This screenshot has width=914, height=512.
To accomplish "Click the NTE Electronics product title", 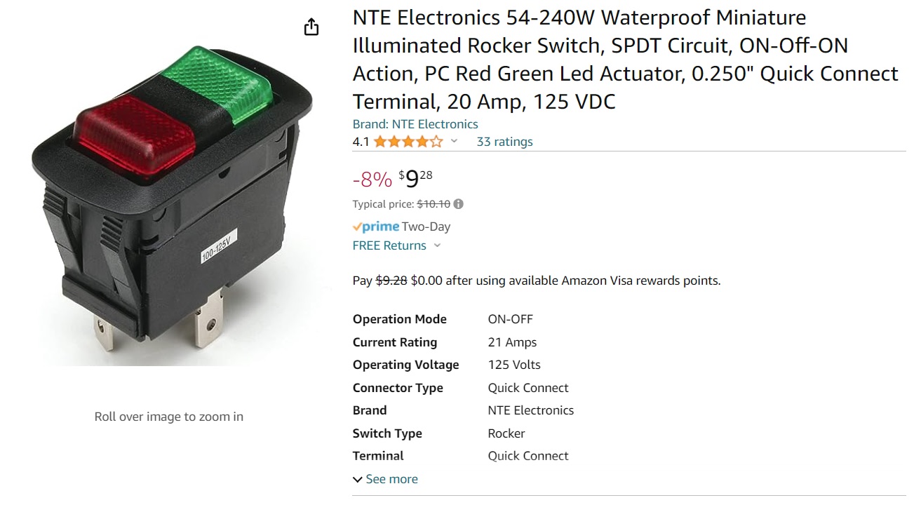I will coord(624,60).
